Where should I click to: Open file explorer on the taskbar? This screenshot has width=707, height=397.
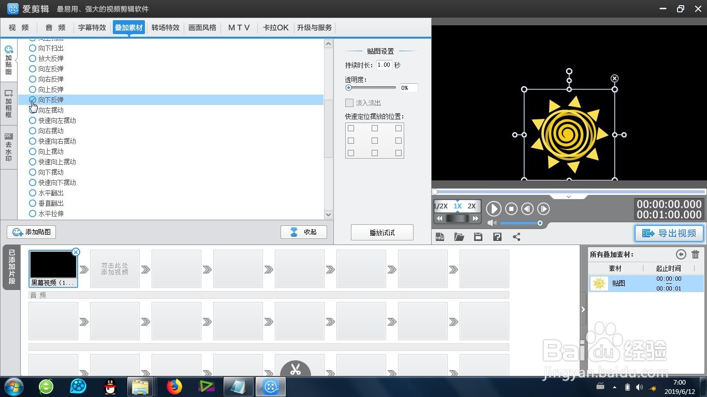[x=140, y=387]
